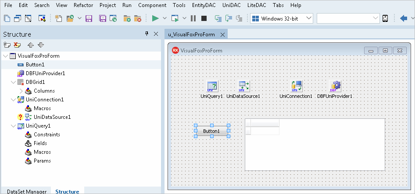Select UniDataSource1 in the Structure tree
The width and height of the screenshot is (415, 194).
click(52, 117)
